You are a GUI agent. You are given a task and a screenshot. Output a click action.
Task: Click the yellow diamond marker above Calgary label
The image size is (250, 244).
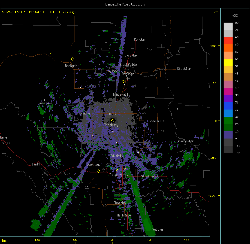tap(117, 171)
